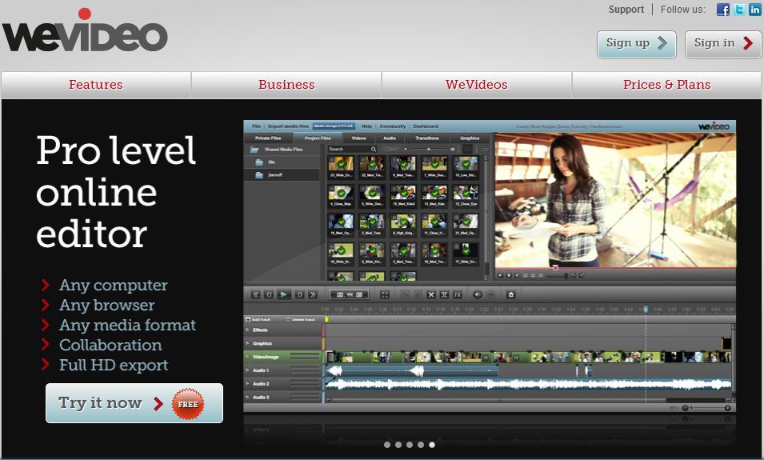Viewport: 764px width, 460px height.
Task: Open the Twitter follow icon
Action: [x=739, y=10]
